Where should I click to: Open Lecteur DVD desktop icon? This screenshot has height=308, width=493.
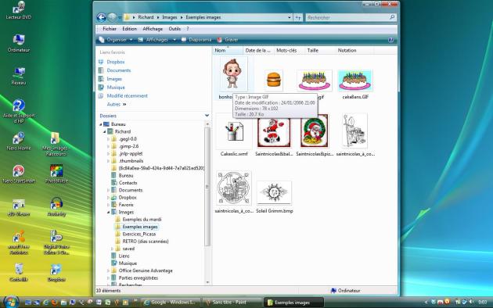pyautogui.click(x=19, y=10)
